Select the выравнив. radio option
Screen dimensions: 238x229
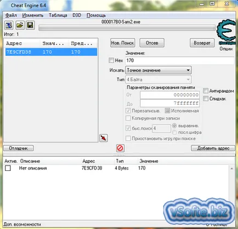click(174, 125)
